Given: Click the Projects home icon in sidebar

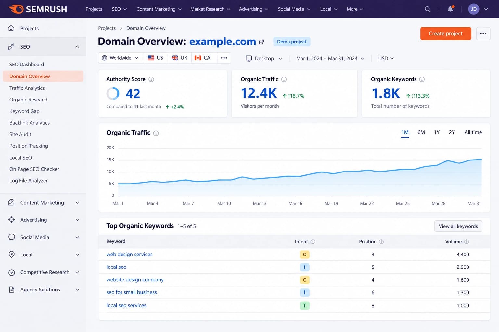Looking at the screenshot, I should pos(11,28).
